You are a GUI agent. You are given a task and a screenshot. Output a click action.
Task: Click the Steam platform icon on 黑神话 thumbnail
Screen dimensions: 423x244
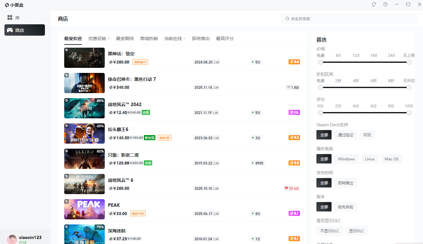point(66,50)
